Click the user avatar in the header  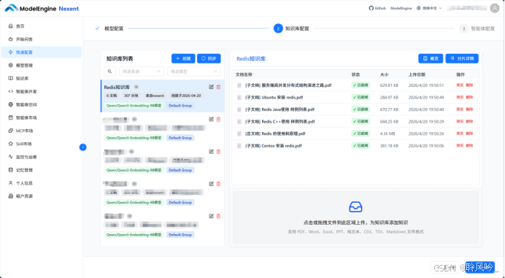click(494, 8)
